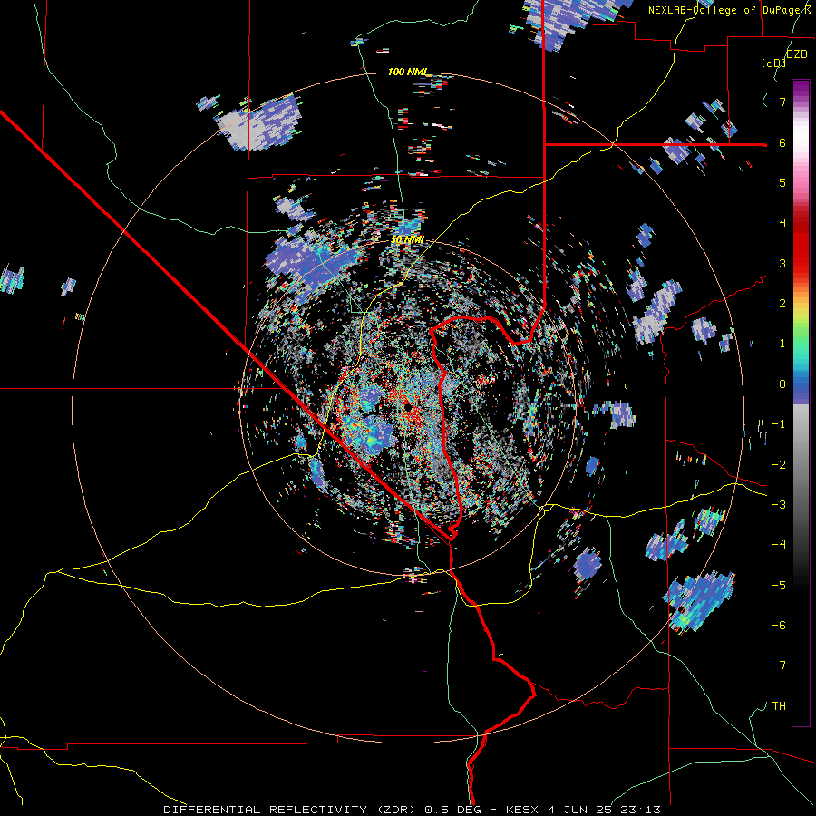Click the "50 NMI" range ring label
Viewport: 816px width, 816px height.
pyautogui.click(x=407, y=240)
